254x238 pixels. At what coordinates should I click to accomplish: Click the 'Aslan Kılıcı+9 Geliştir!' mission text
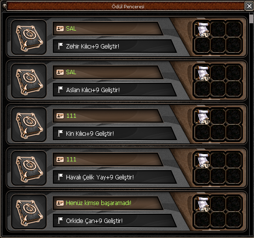(93, 90)
